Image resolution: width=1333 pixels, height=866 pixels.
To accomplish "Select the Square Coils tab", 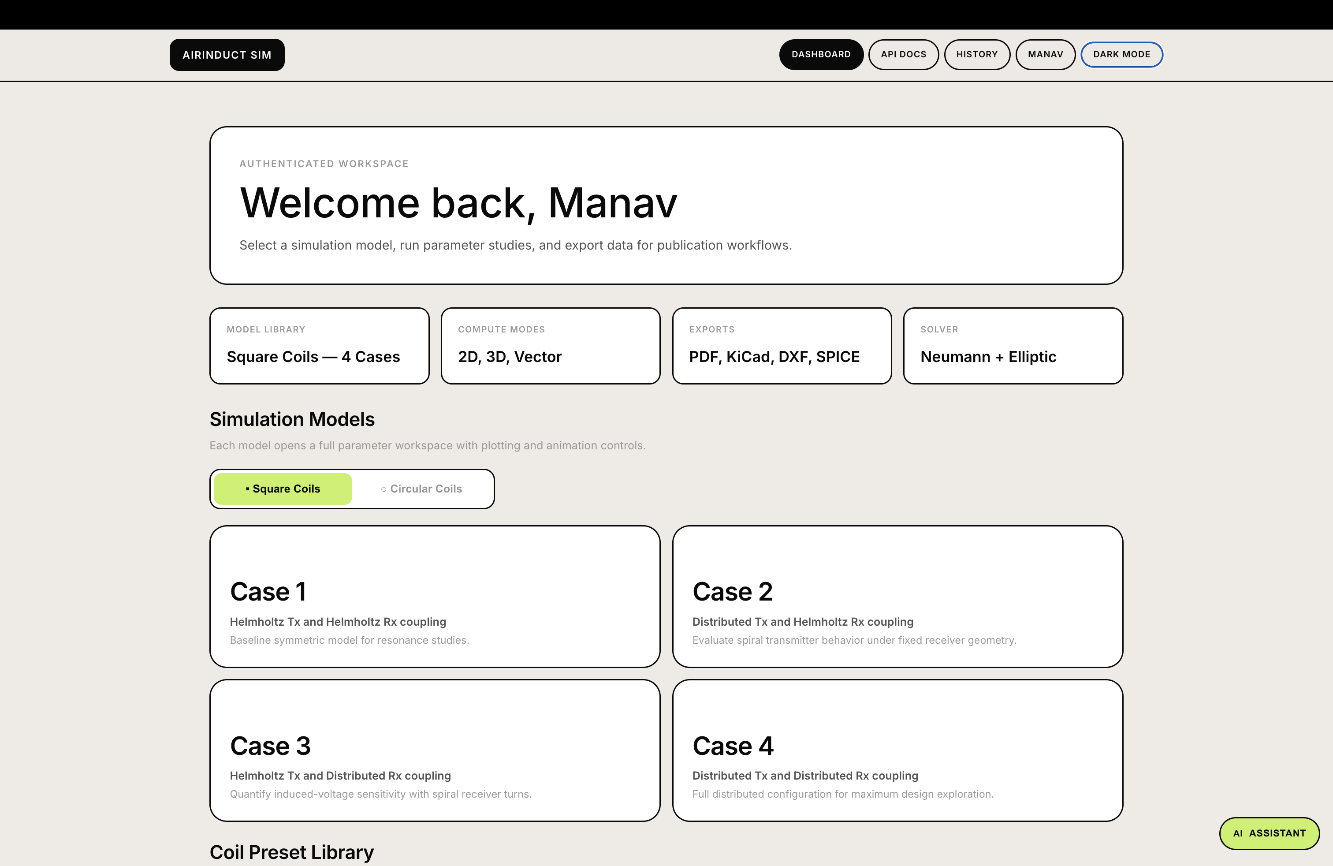I will tap(283, 489).
